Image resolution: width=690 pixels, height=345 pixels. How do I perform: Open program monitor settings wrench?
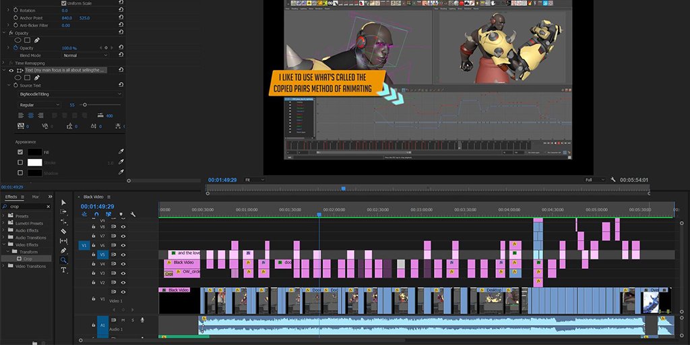point(613,179)
